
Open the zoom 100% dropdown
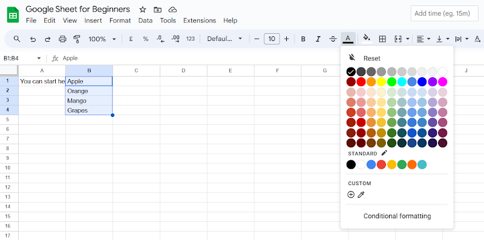(x=102, y=39)
